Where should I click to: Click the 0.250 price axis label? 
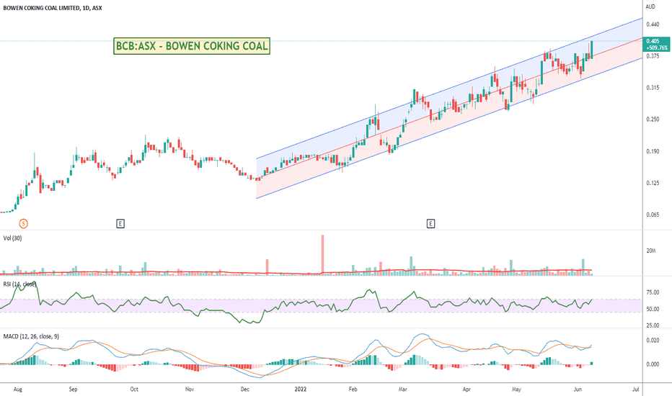(x=653, y=120)
